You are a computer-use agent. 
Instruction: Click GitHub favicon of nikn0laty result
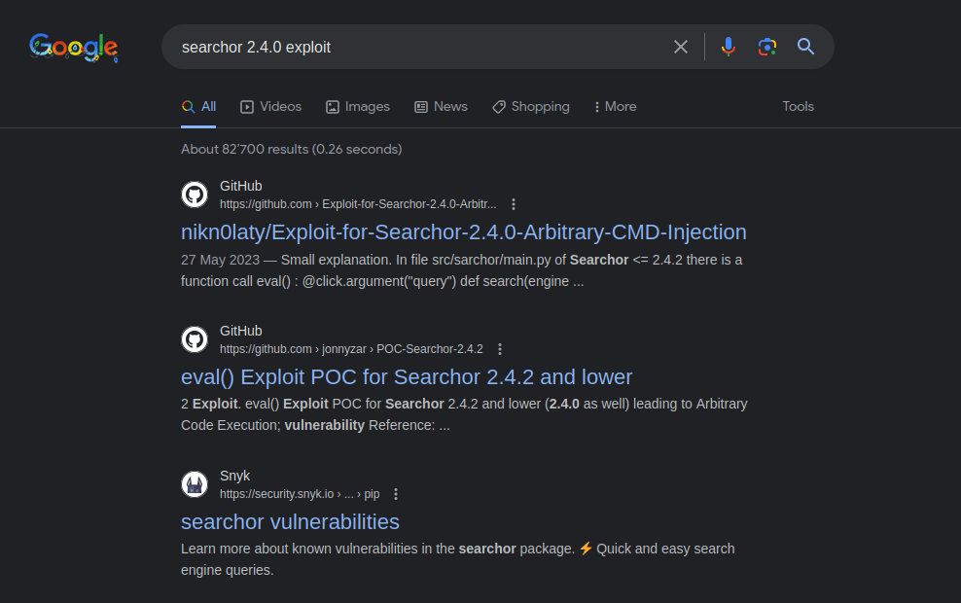(195, 195)
